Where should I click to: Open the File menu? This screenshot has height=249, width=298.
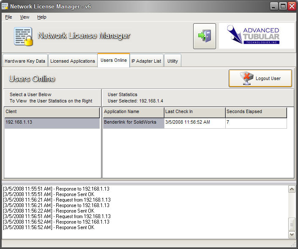point(8,17)
